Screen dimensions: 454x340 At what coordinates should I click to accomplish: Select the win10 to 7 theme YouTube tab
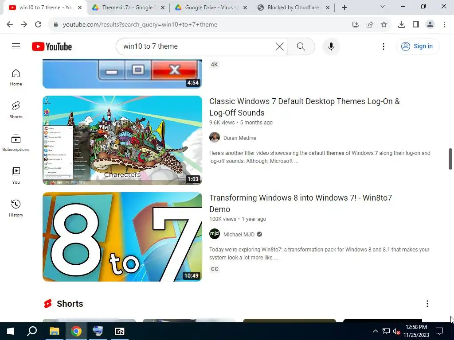[x=44, y=8]
